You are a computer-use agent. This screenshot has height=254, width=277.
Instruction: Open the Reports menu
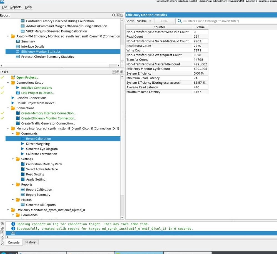coord(16,7)
